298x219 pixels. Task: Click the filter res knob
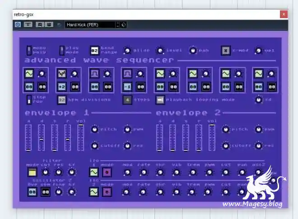(x=59, y=172)
